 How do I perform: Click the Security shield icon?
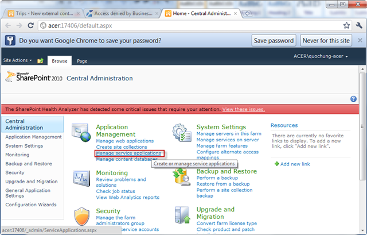point(81,216)
